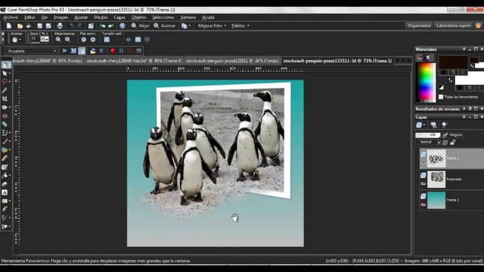Select the Paint Brush tool

[x=5, y=141]
